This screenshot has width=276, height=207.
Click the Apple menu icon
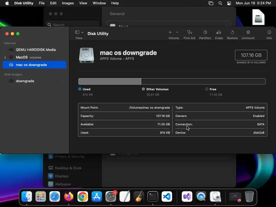[7, 3]
